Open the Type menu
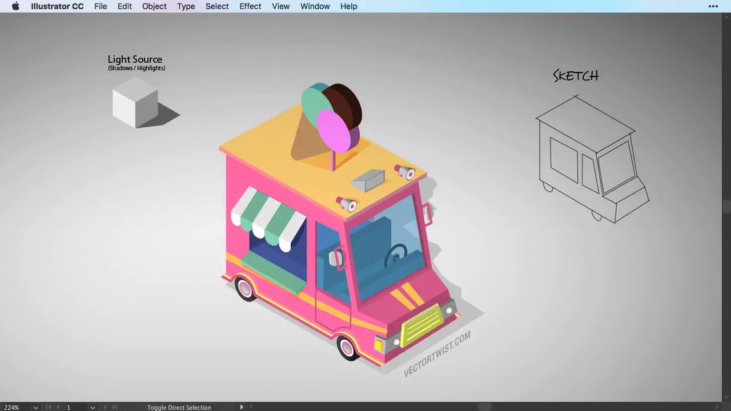This screenshot has height=411, width=731. click(186, 6)
